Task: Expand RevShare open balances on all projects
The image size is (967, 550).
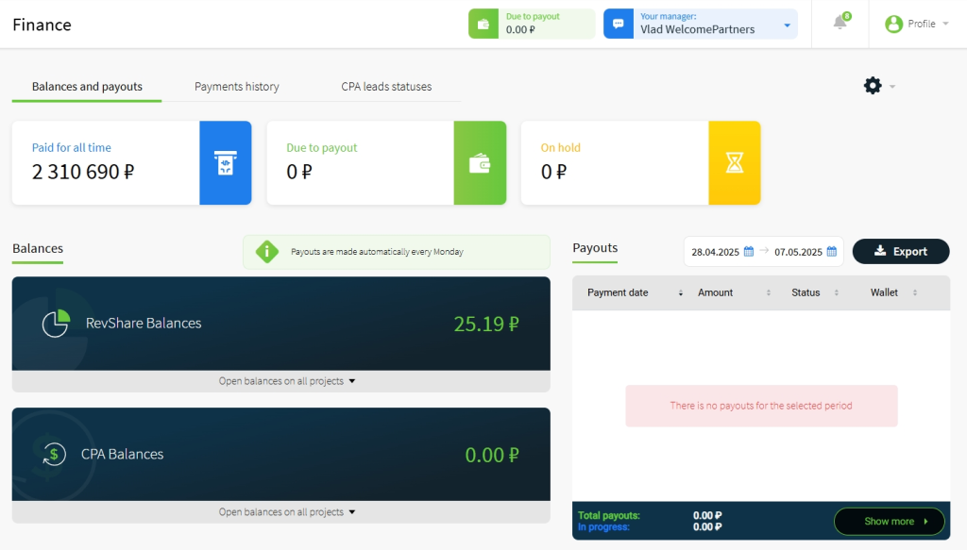Action: [x=287, y=381]
